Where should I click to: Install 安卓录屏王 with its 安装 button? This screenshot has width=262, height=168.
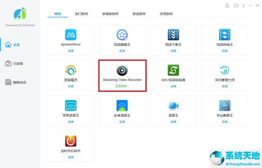pos(122,122)
